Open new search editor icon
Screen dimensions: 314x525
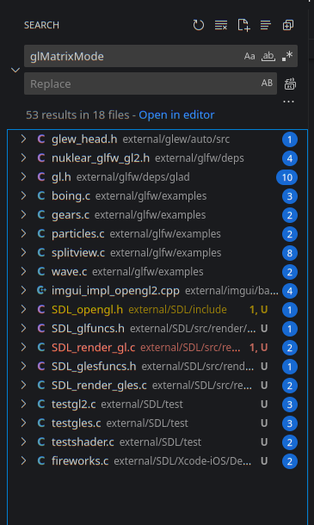(243, 25)
